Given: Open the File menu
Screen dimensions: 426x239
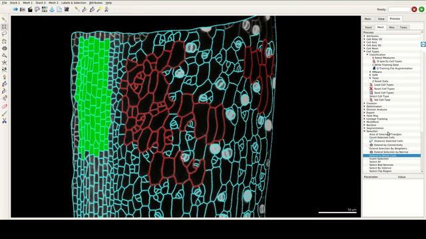Looking at the screenshot, I should click(5, 3).
